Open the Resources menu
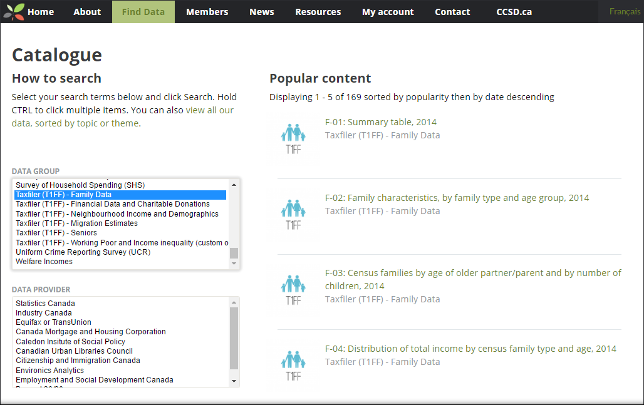Viewport: 644px width, 405px height. pyautogui.click(x=318, y=12)
